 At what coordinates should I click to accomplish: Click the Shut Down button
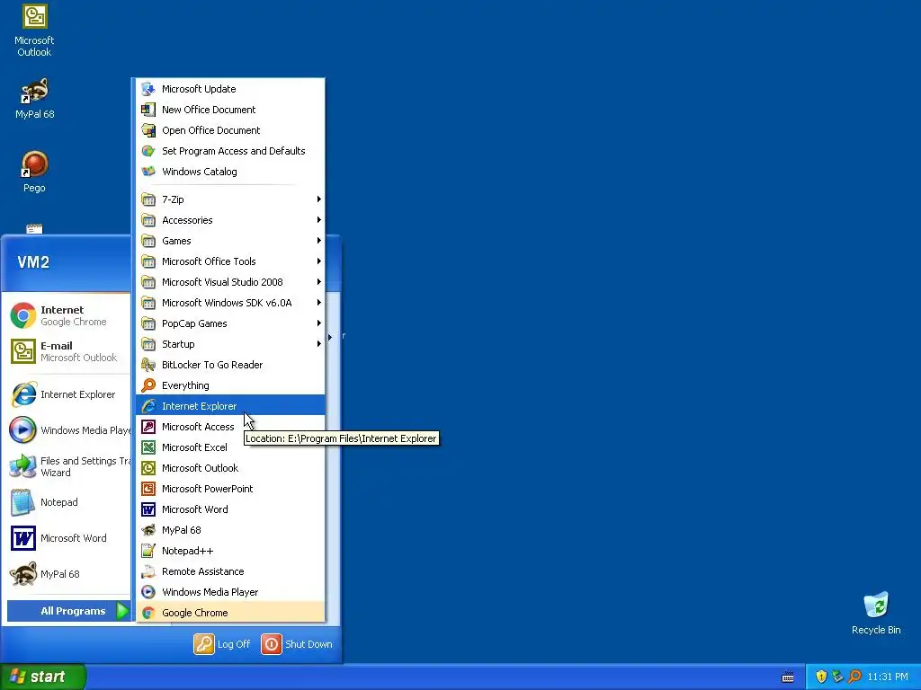coord(297,644)
